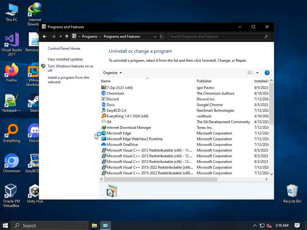
Task: Select the Recycle Bin on desktop
Action: point(292,194)
